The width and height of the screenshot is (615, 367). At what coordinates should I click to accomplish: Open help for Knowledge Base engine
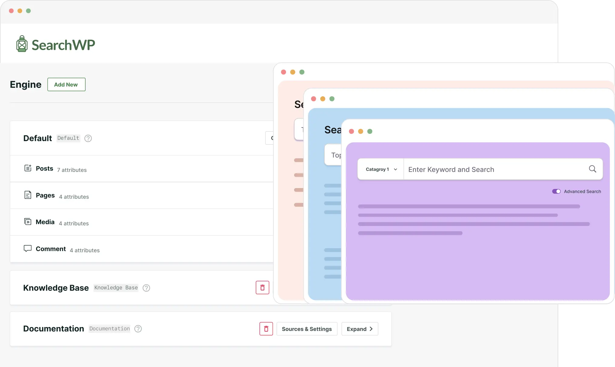click(146, 288)
